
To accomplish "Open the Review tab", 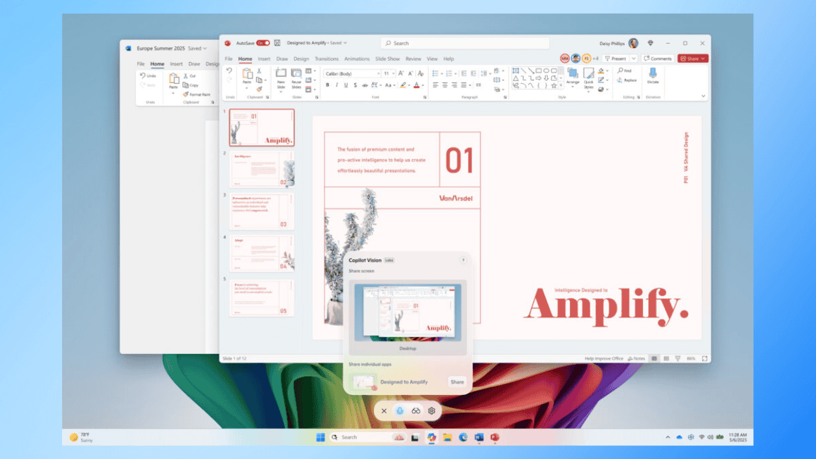I will [413, 59].
